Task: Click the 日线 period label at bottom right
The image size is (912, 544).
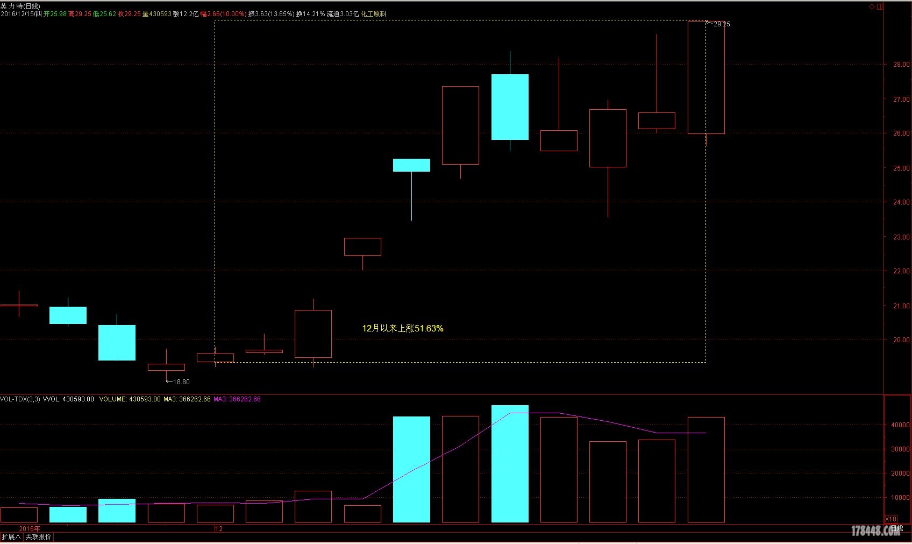Action: tap(896, 529)
